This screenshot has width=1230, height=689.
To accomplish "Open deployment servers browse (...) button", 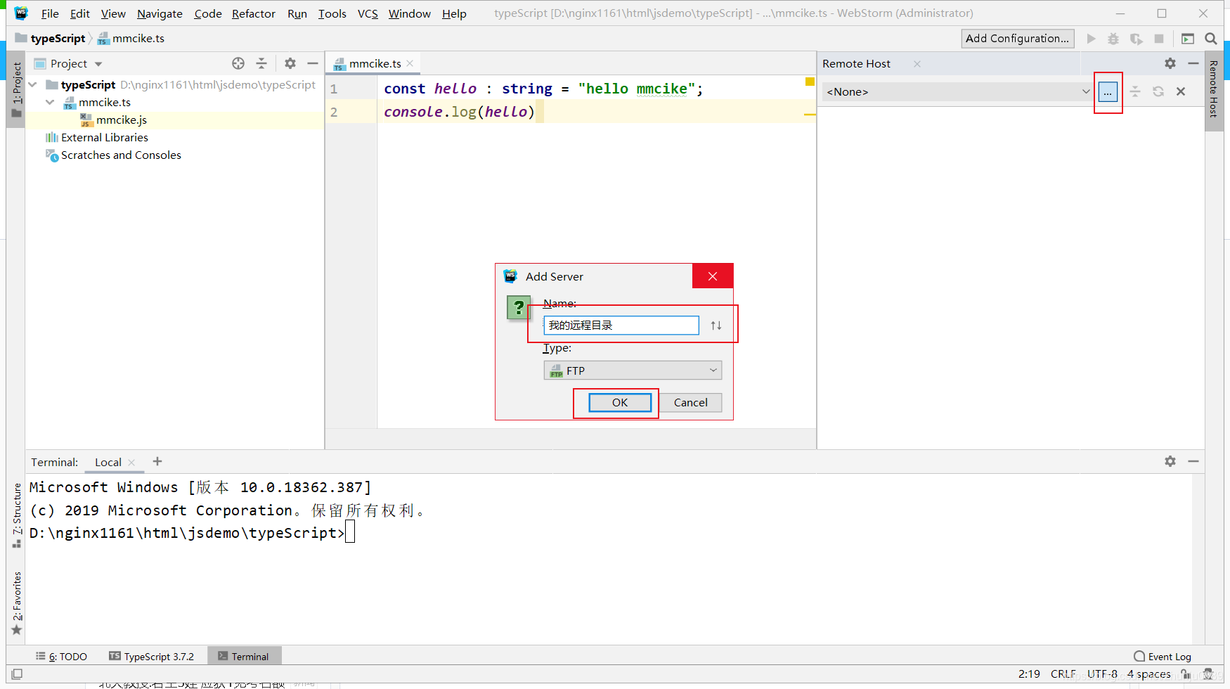I will tap(1108, 92).
